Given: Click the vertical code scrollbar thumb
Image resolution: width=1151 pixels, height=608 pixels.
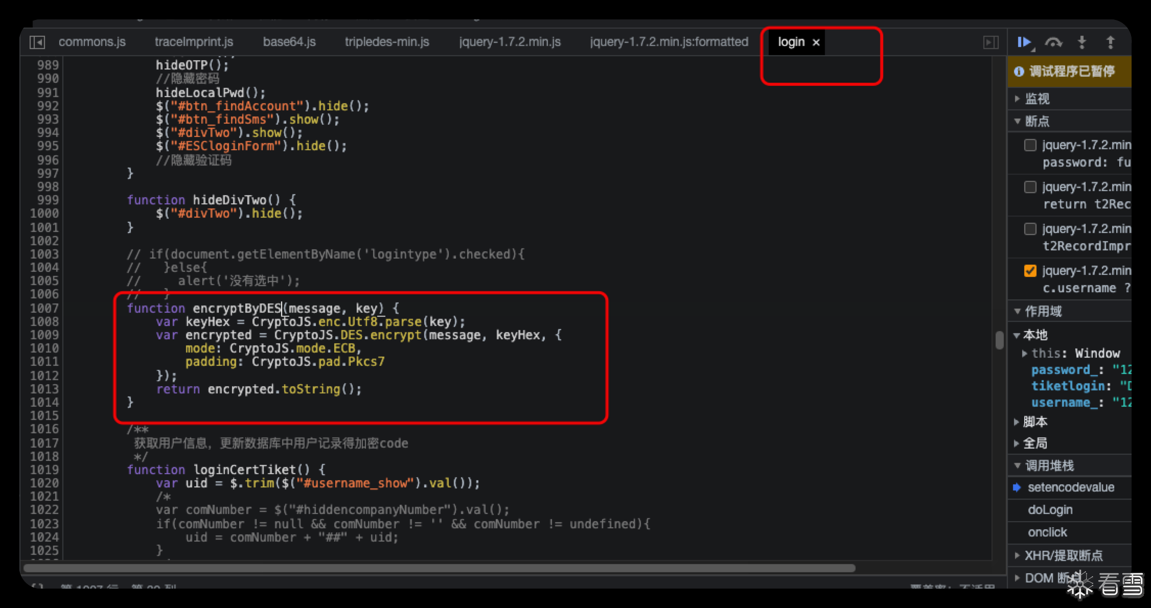Looking at the screenshot, I should click(999, 340).
